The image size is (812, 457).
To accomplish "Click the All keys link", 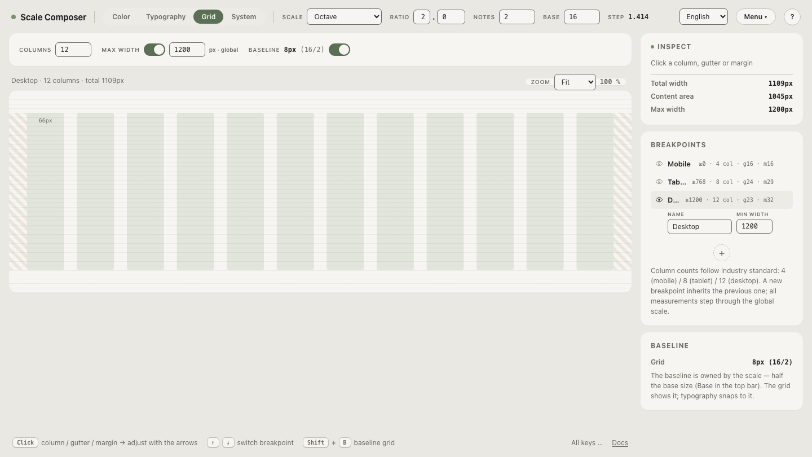I will (x=587, y=443).
